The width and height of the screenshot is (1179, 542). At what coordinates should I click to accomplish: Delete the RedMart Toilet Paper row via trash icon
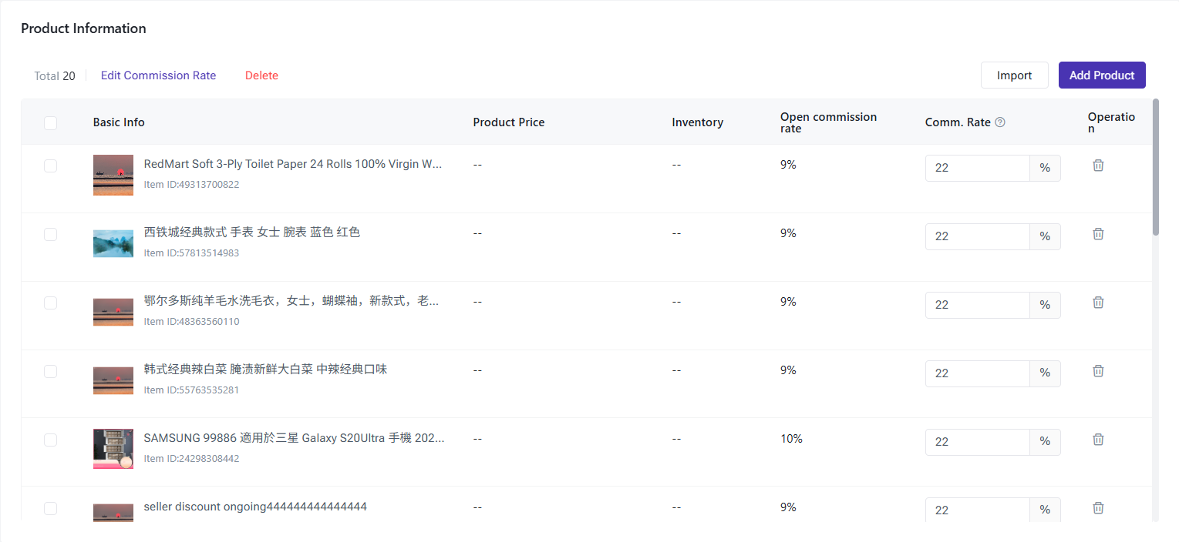pos(1098,166)
